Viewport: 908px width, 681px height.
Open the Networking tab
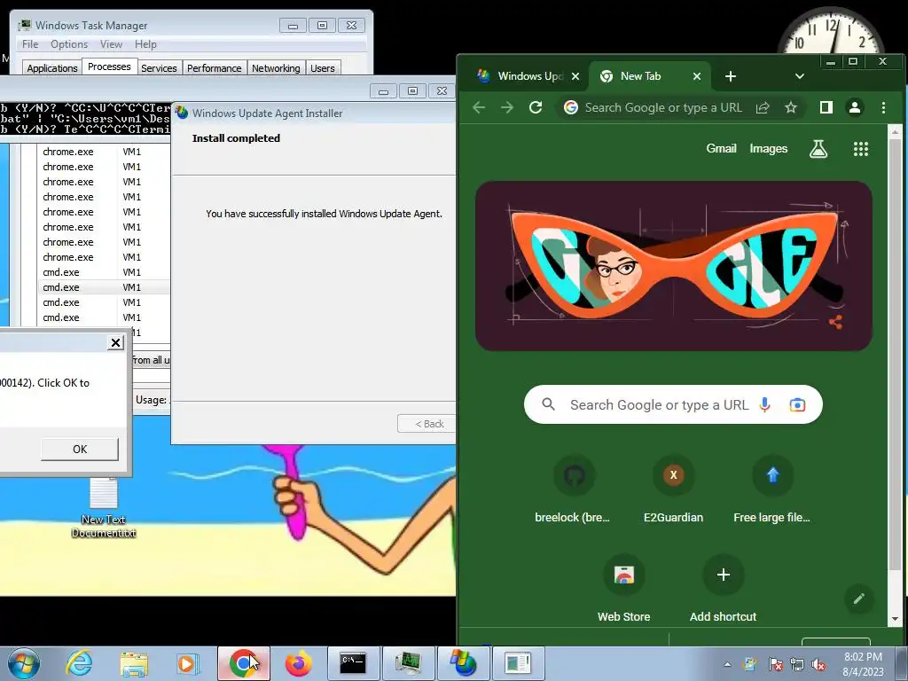click(x=277, y=67)
